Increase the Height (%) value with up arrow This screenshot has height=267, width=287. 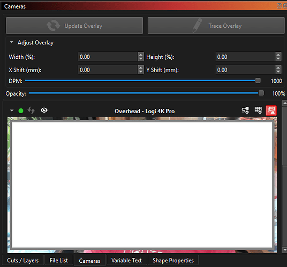[278, 54]
